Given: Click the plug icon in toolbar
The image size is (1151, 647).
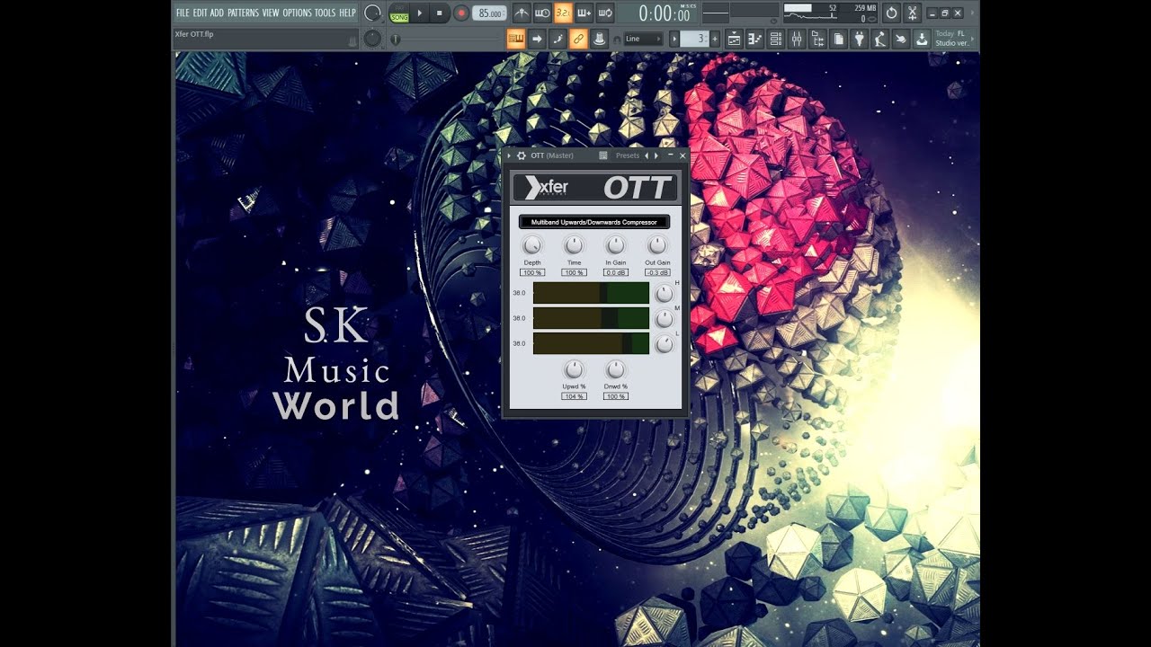Looking at the screenshot, I should [x=859, y=39].
